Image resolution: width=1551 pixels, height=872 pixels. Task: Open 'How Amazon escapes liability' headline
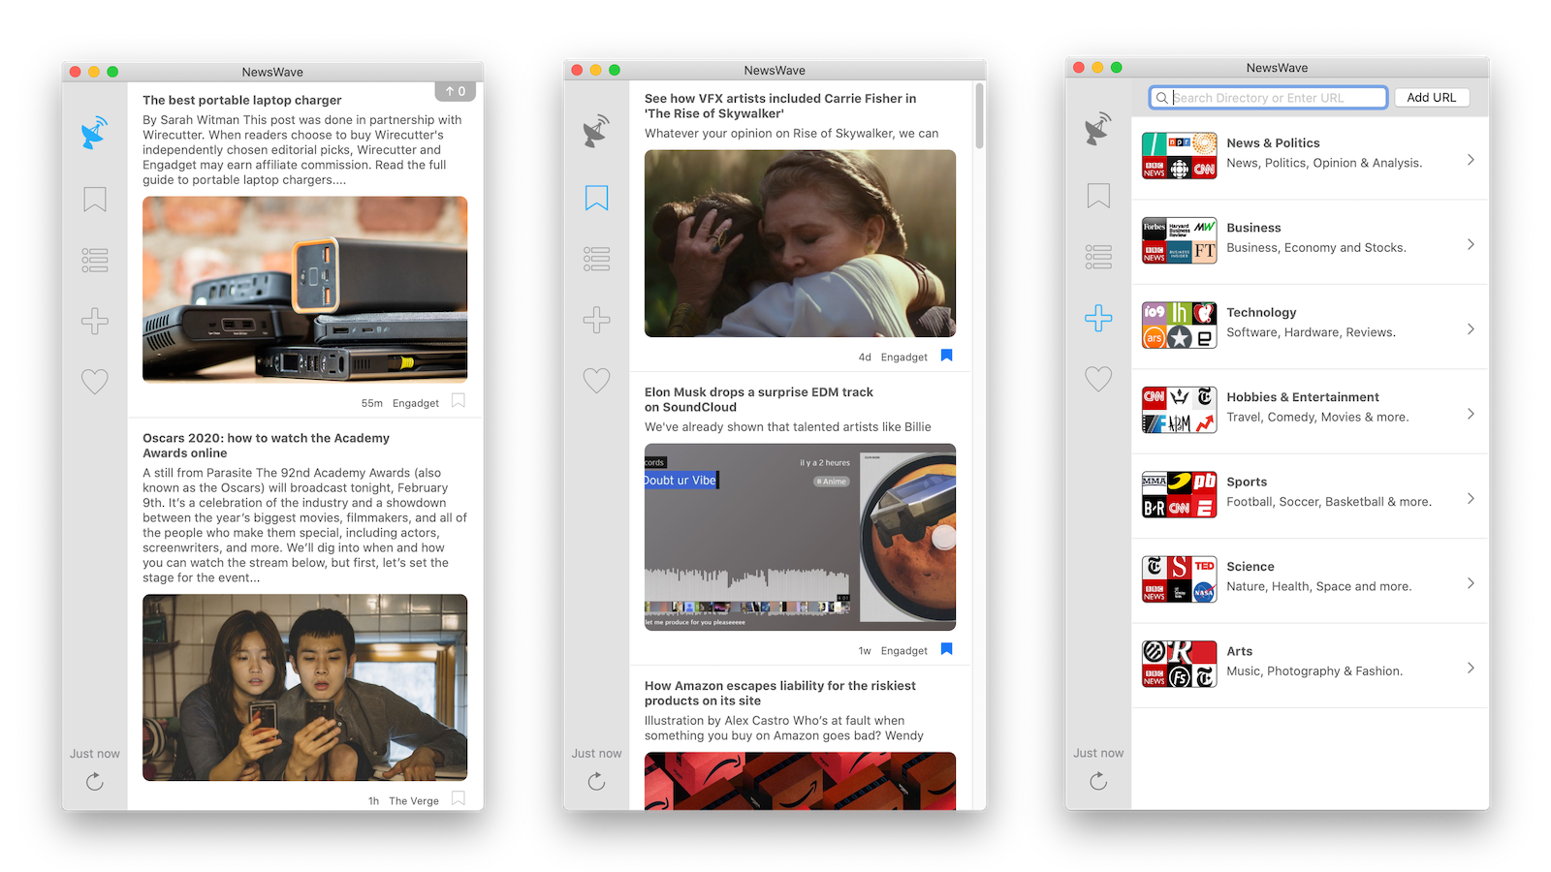point(779,693)
